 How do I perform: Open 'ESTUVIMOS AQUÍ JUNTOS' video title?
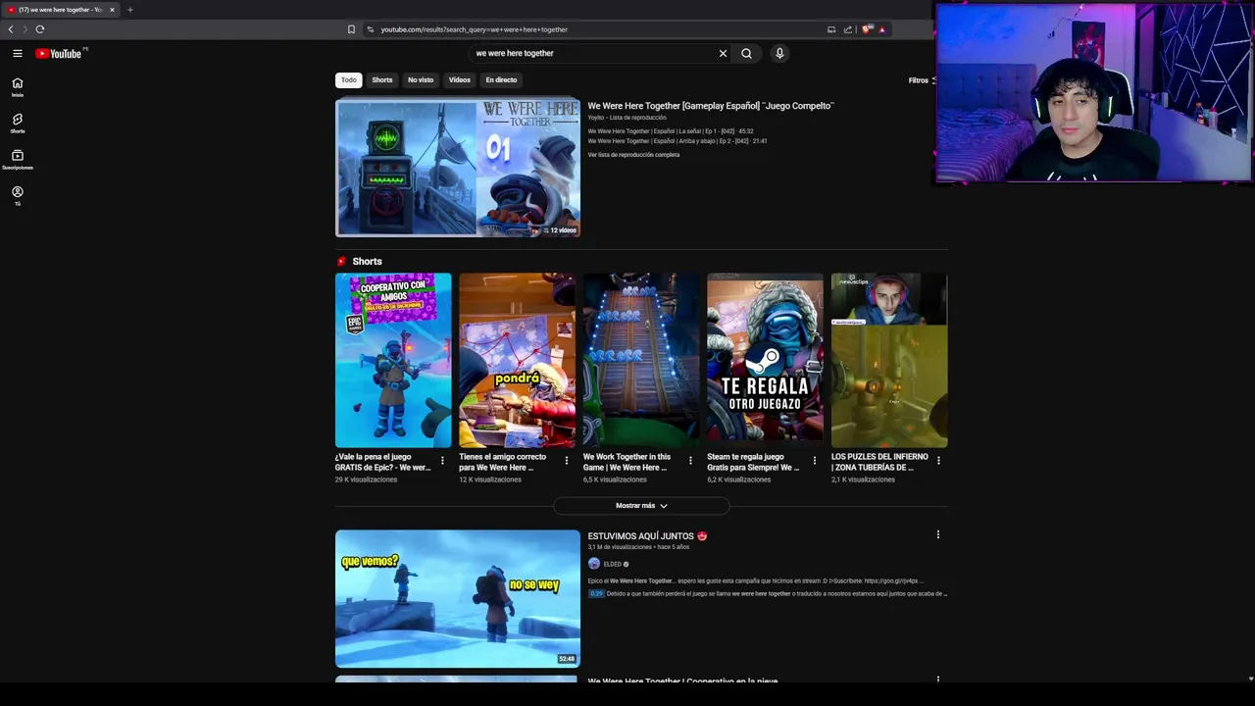[x=647, y=536]
